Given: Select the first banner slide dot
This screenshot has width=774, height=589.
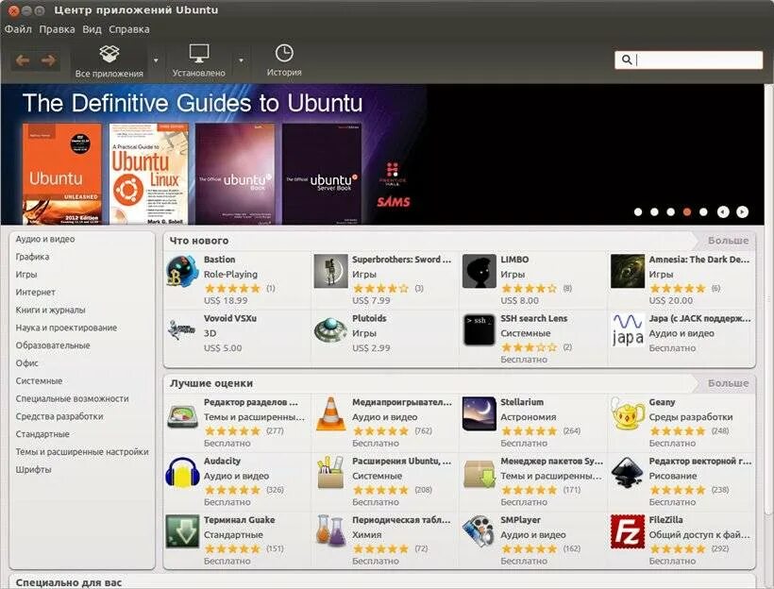Looking at the screenshot, I should pyautogui.click(x=638, y=211).
